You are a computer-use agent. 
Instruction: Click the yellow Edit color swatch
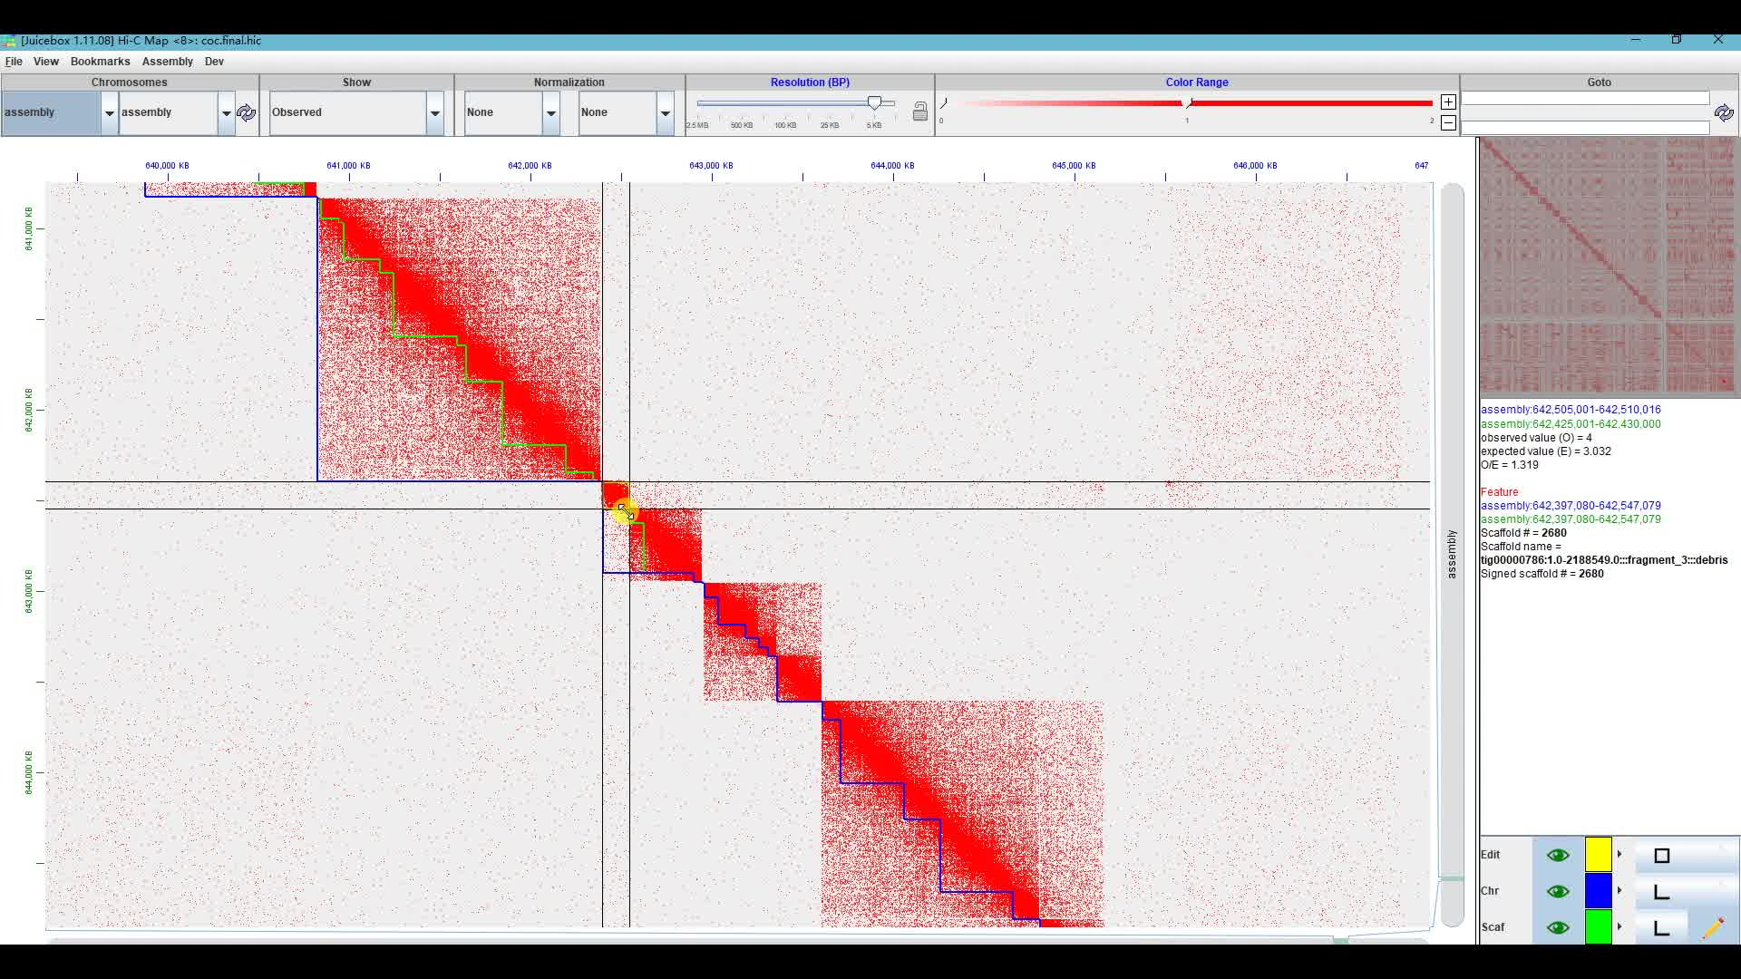pos(1598,855)
